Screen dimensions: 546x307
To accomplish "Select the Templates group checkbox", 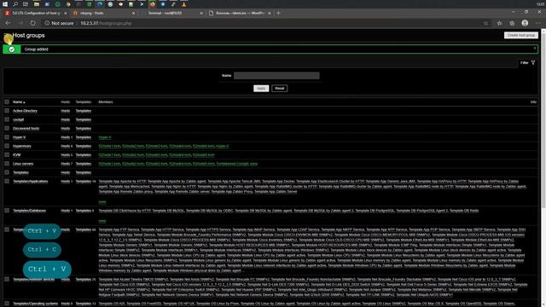I will pos(7,172).
